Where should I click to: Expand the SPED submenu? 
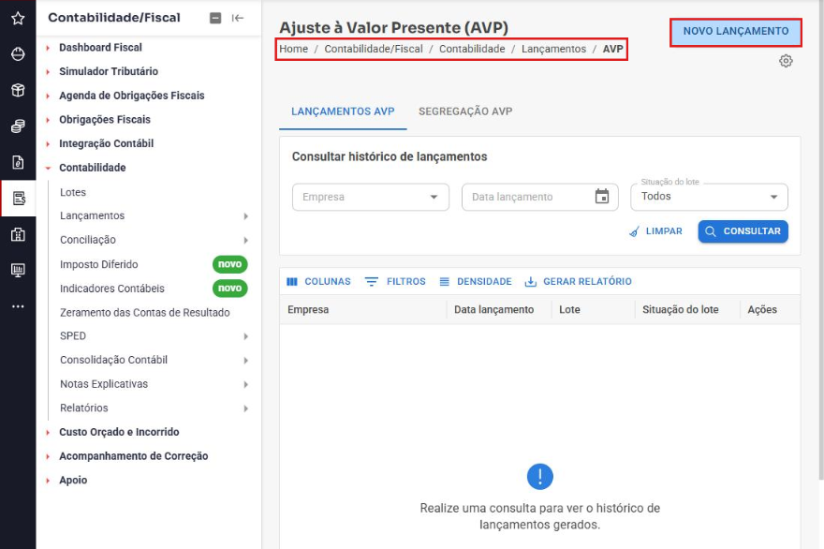pyautogui.click(x=153, y=336)
